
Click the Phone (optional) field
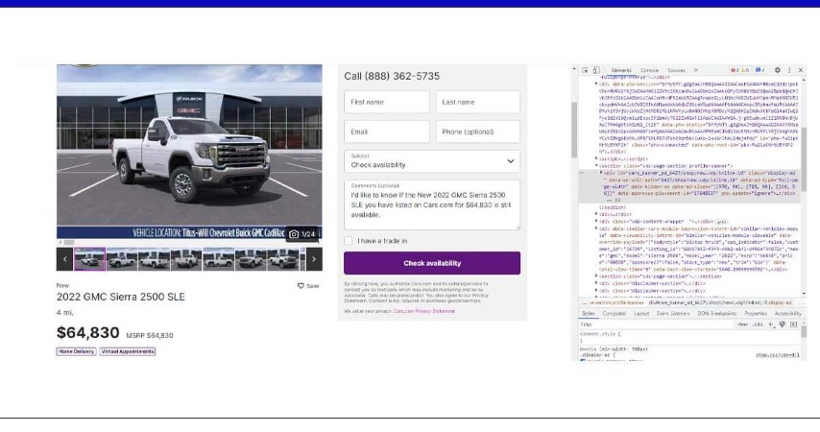[x=478, y=132]
